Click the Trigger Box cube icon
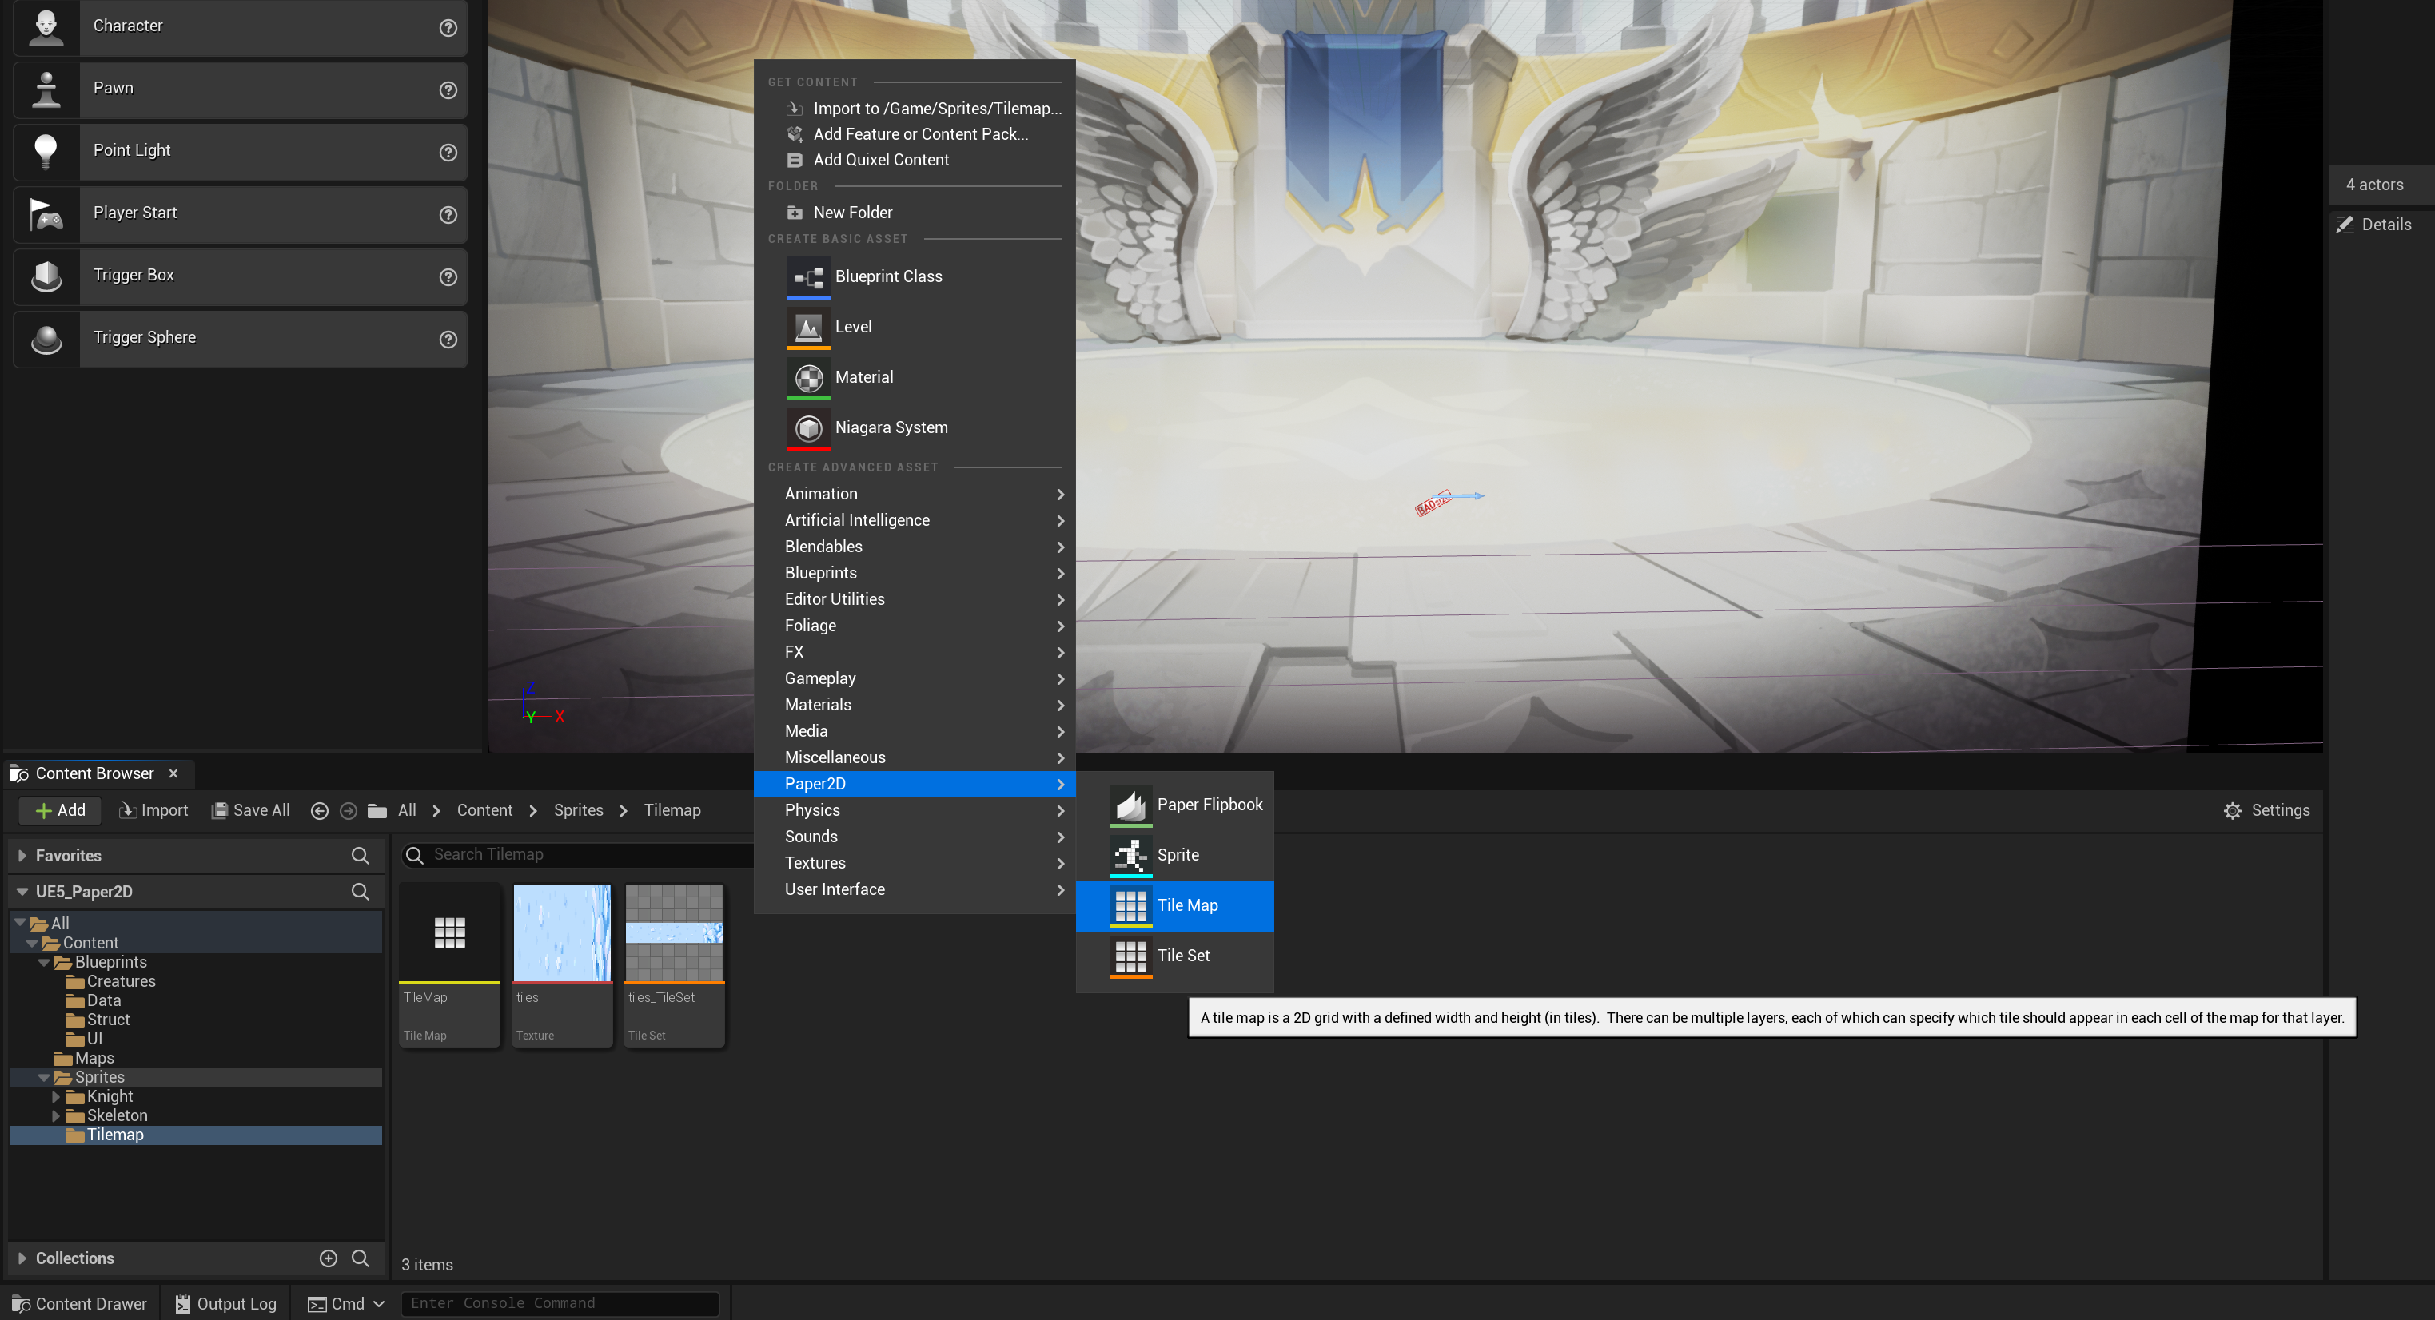The image size is (2435, 1320). click(x=46, y=276)
